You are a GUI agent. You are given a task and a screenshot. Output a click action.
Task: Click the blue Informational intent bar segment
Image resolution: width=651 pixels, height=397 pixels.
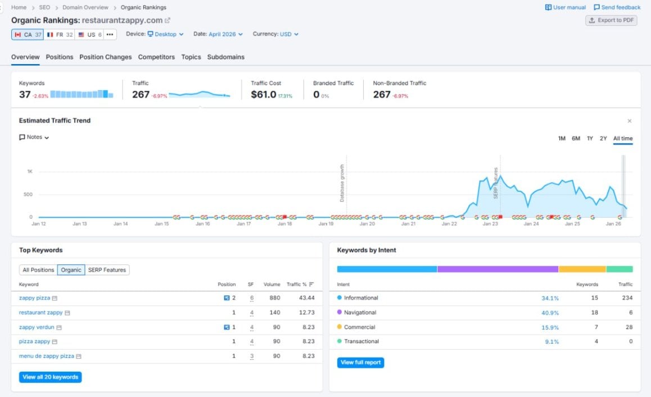[387, 269]
